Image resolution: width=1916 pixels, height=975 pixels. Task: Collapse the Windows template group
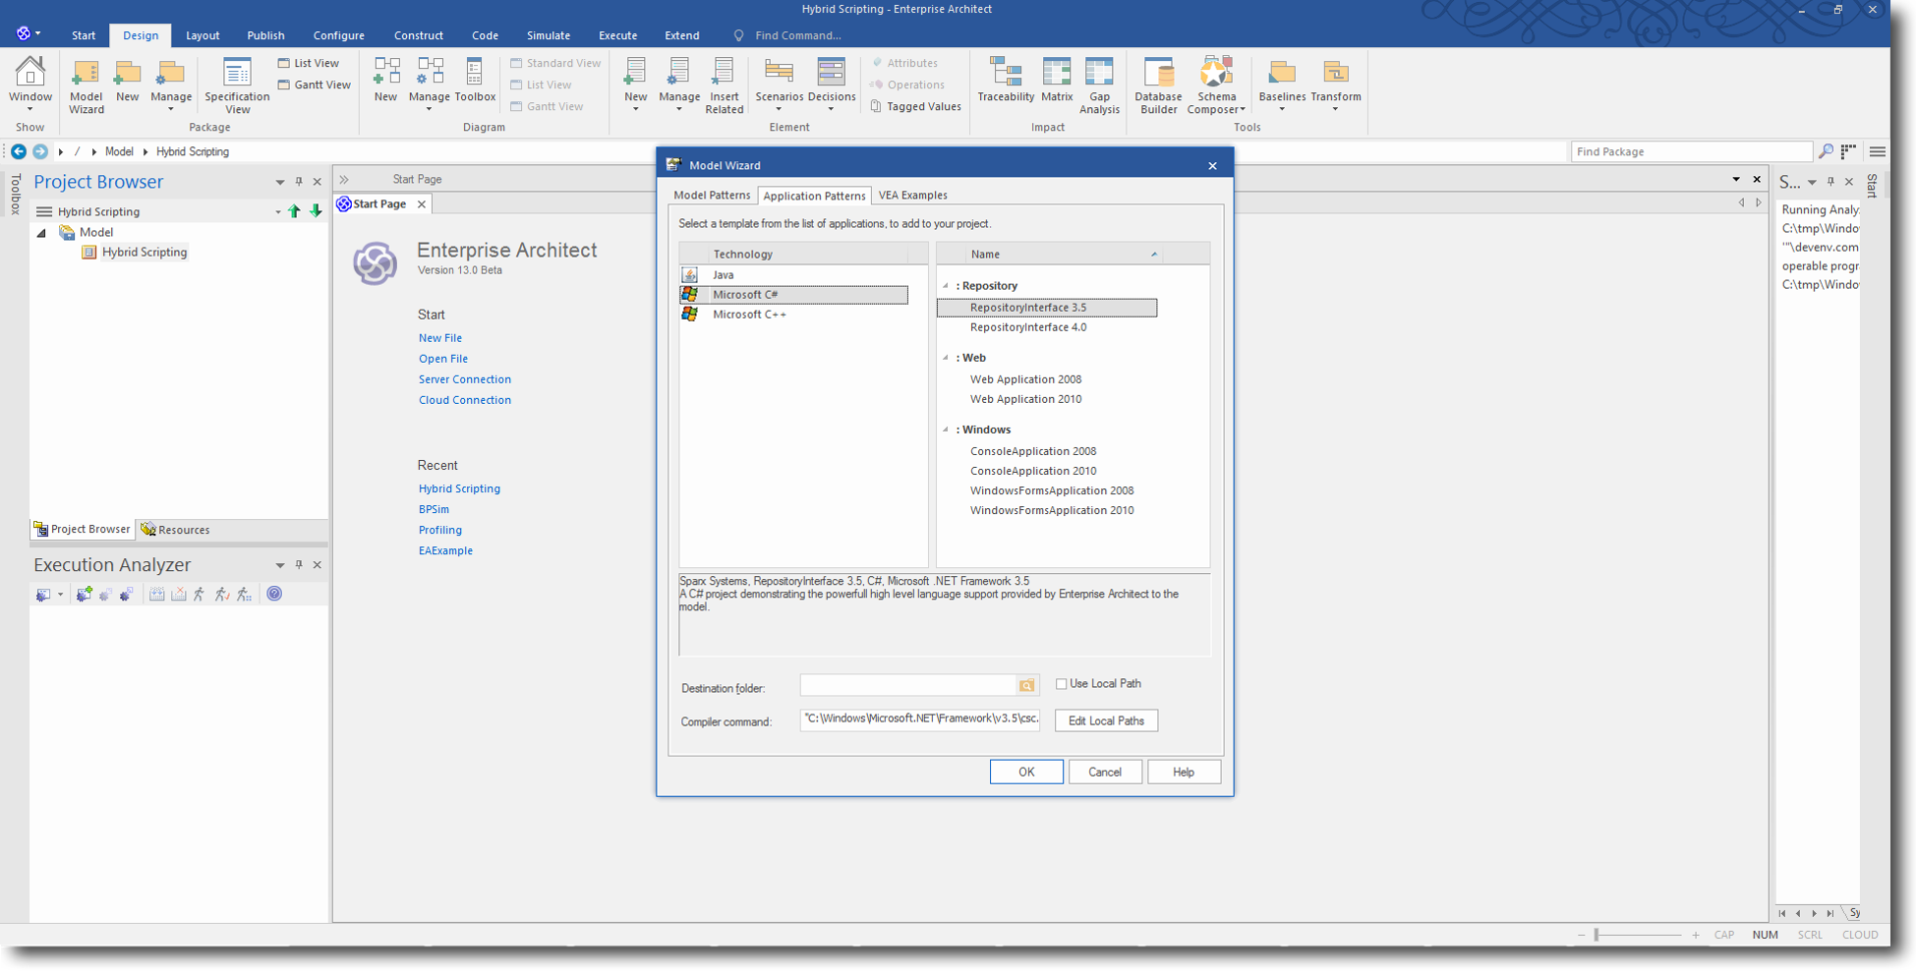[x=946, y=430]
